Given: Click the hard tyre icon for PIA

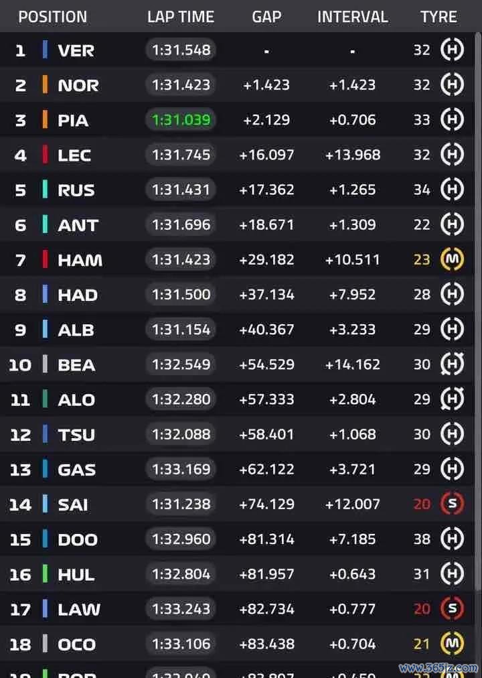Looking at the screenshot, I should (x=452, y=119).
